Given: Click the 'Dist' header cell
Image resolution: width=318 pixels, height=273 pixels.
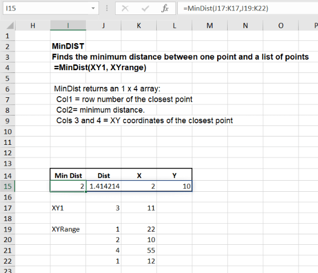Looking at the screenshot, I should click(104, 175).
